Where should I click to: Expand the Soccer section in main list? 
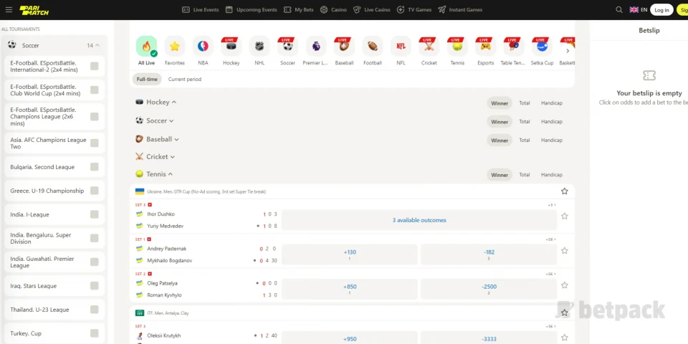tap(171, 120)
